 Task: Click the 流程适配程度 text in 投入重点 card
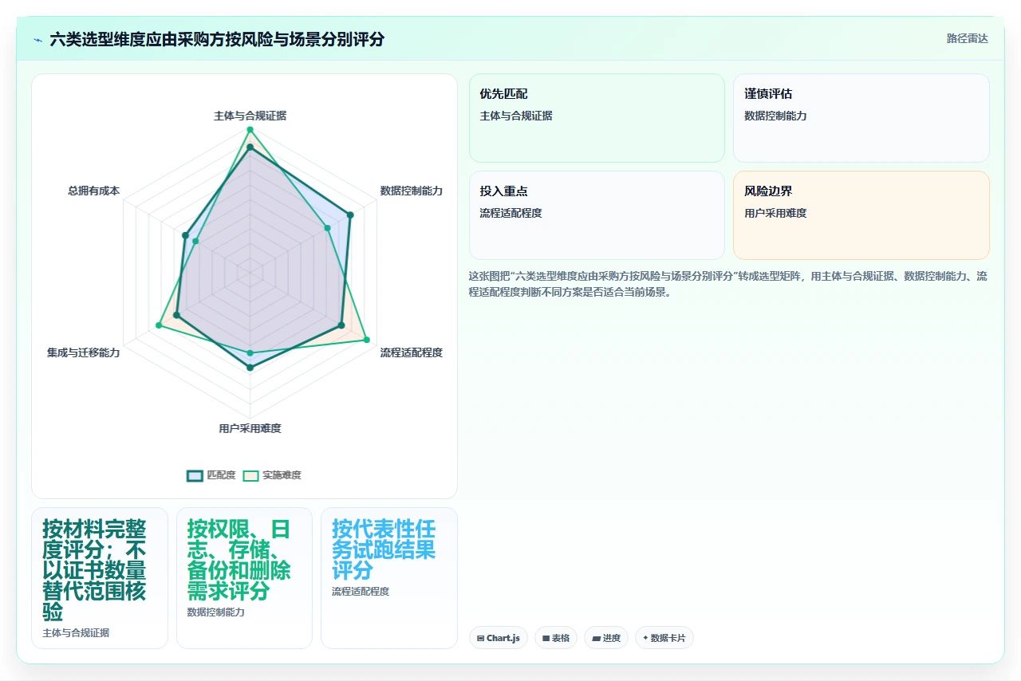510,213
